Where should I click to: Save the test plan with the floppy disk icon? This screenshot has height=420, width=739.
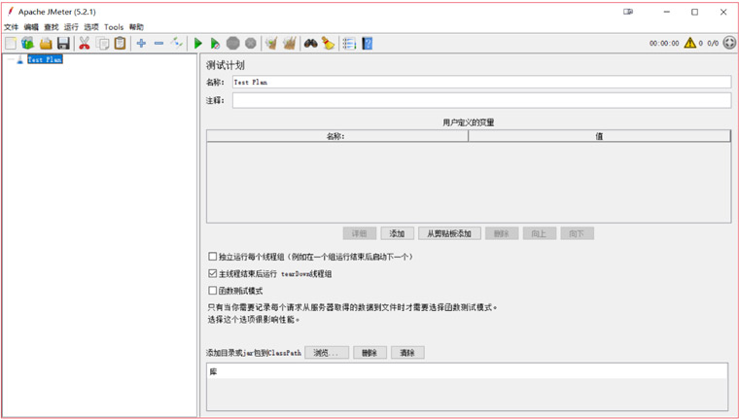(x=63, y=44)
